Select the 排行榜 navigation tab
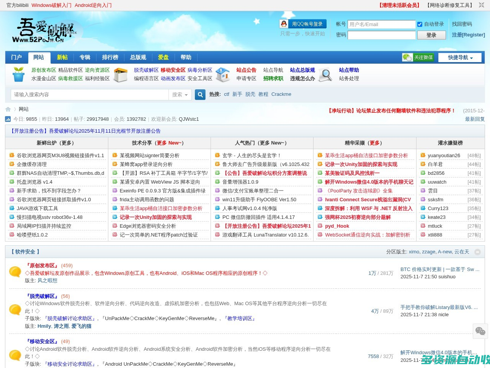 [110, 57]
